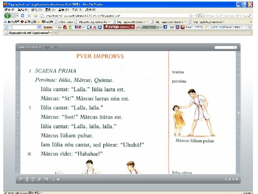This screenshot has width=258, height=194.
Task: Click the toolbar logo icon before search field
Action: pos(6,27)
